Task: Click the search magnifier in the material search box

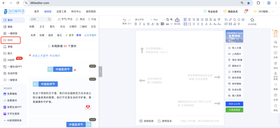Action: (49, 19)
